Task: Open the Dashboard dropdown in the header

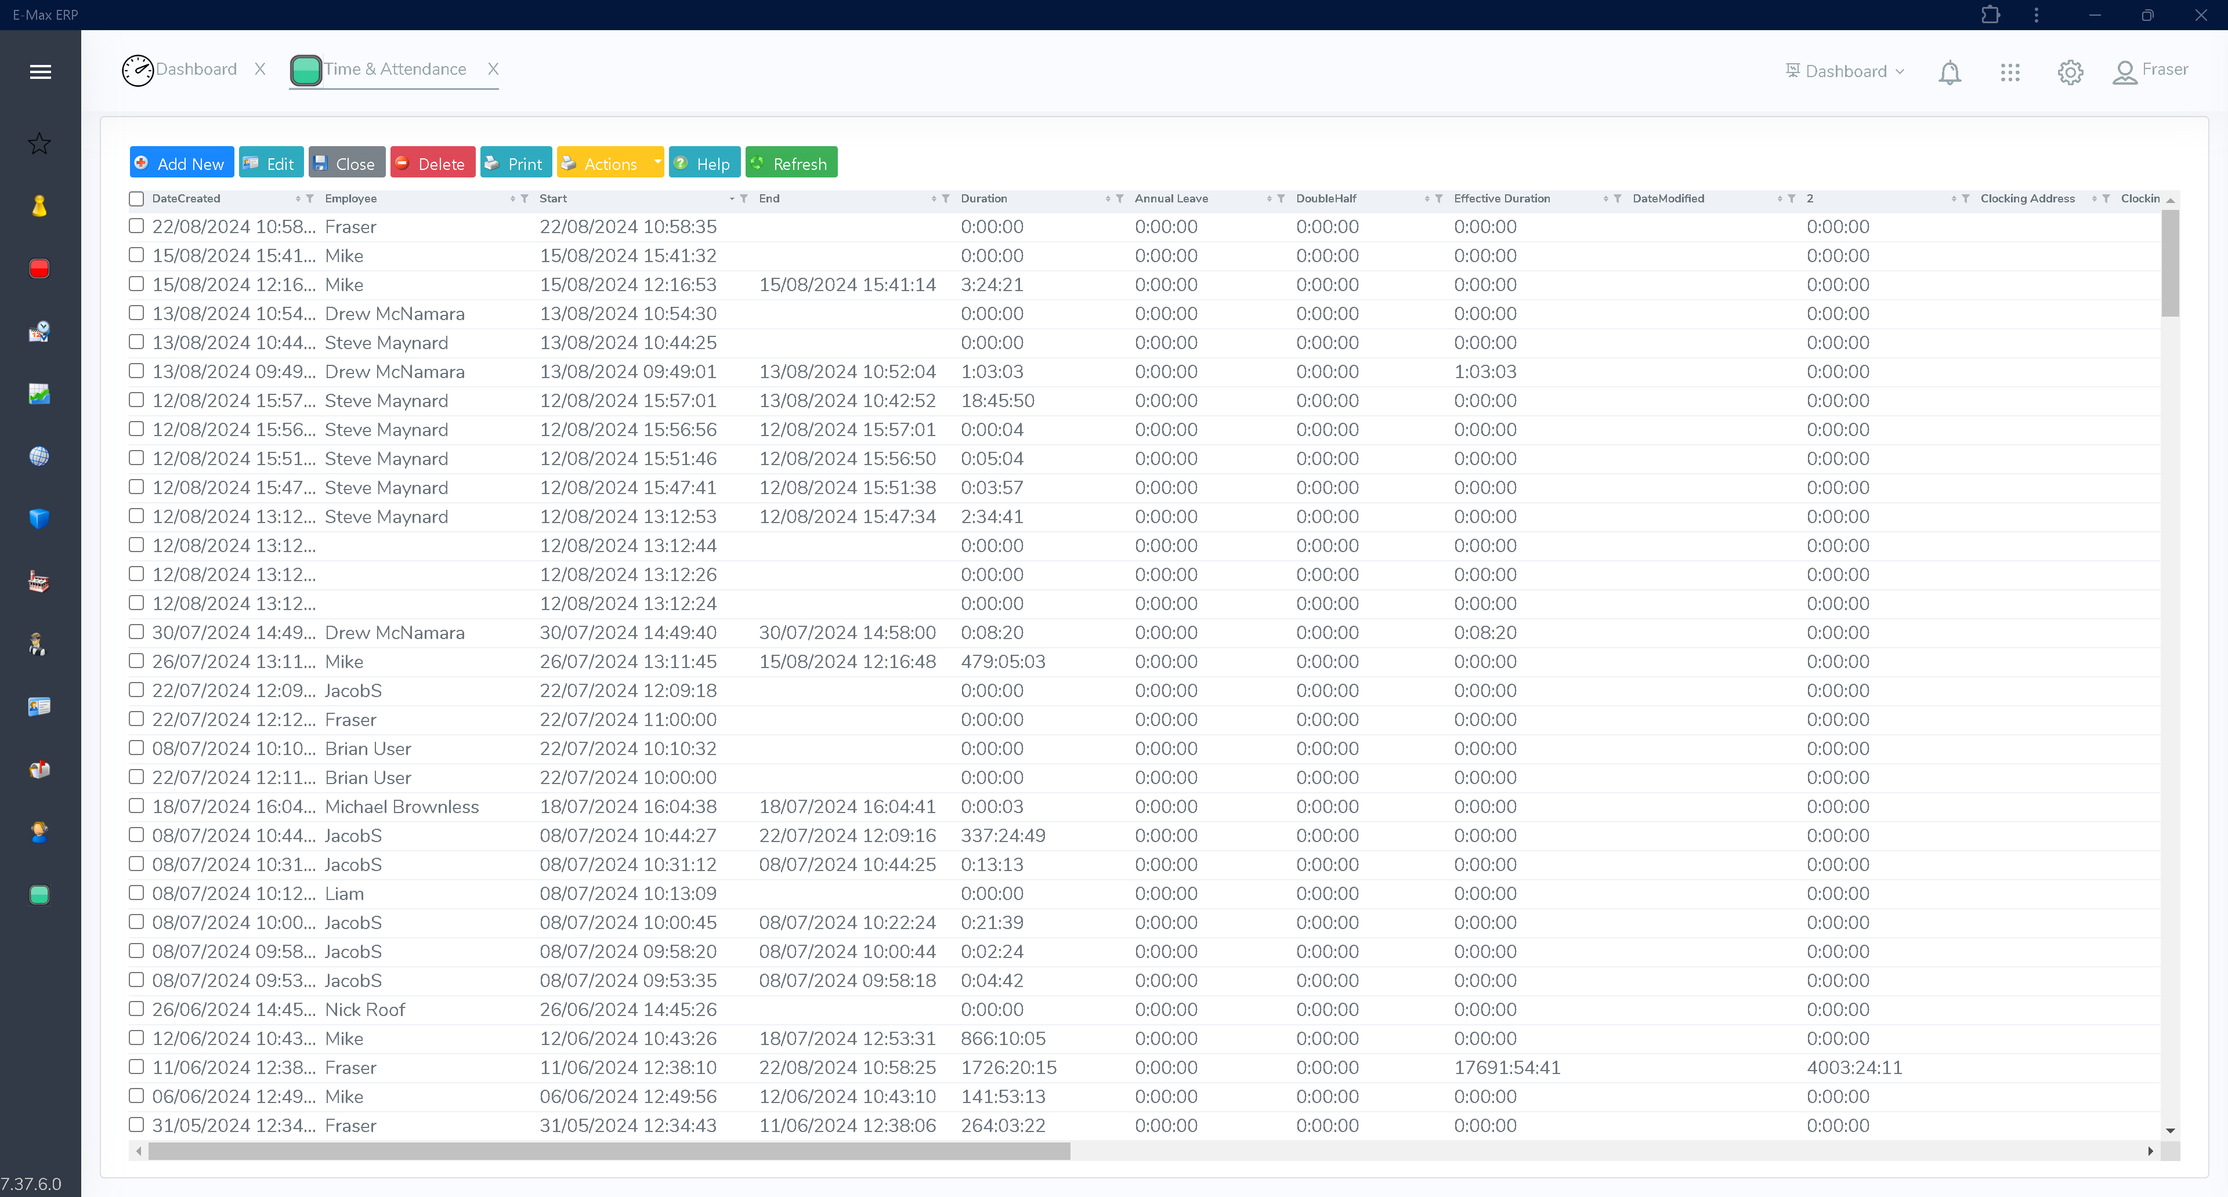Action: pos(1845,71)
